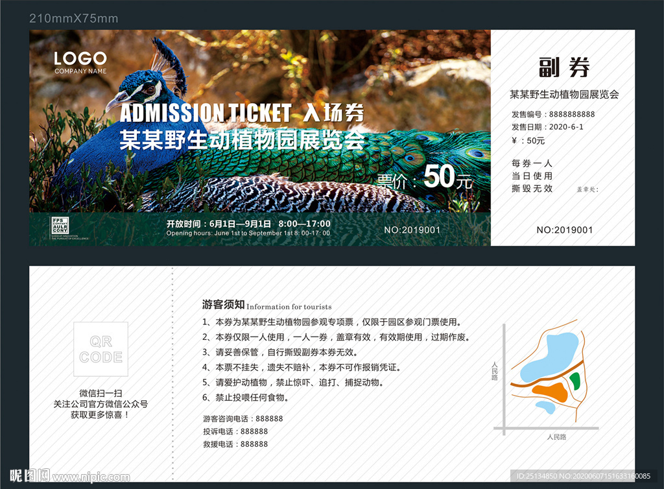The width and height of the screenshot is (664, 489).
Task: Click '投诉电话：888888'
Action: (x=235, y=431)
